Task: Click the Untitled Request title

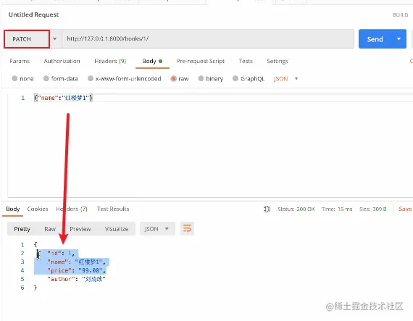Action: 33,14
